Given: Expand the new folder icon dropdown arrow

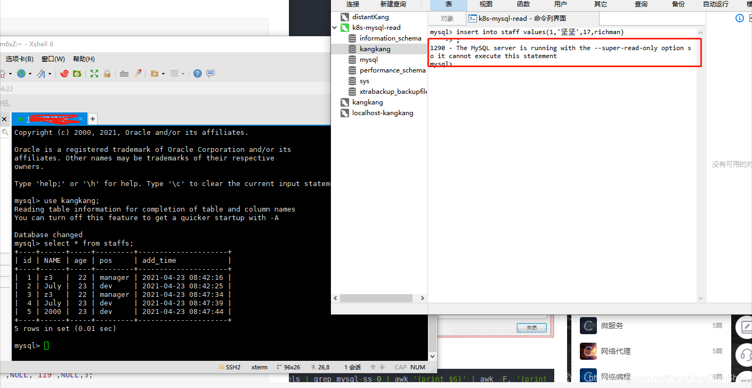Looking at the screenshot, I should pos(163,74).
